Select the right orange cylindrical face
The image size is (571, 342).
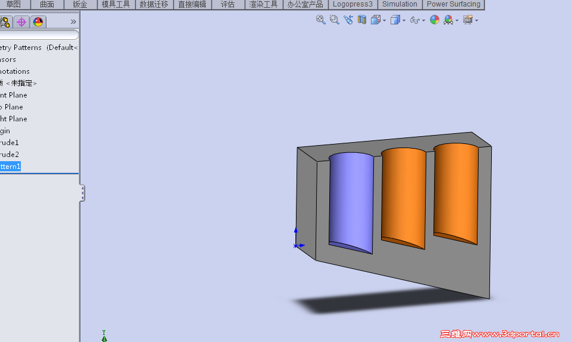[x=456, y=193]
